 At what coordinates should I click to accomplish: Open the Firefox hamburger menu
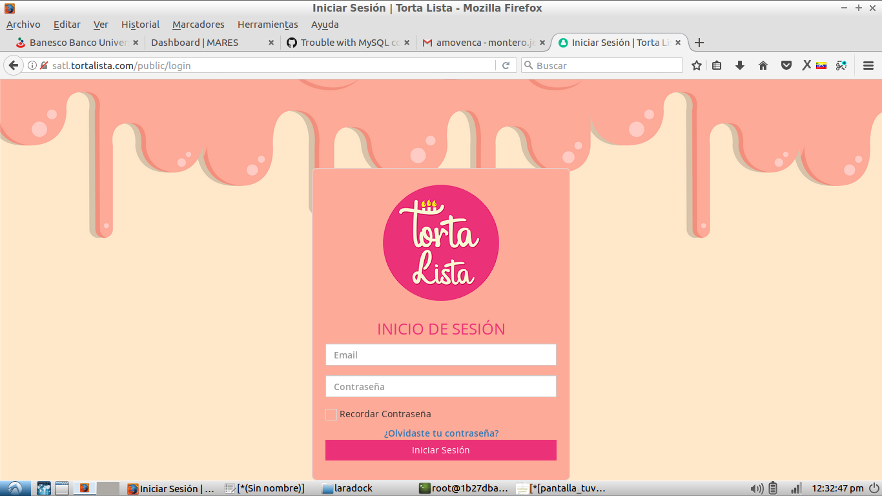click(868, 65)
